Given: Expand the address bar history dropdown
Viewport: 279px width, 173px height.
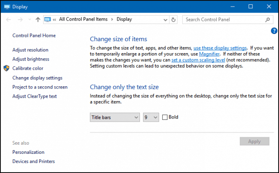Looking at the screenshot, I should [165, 20].
